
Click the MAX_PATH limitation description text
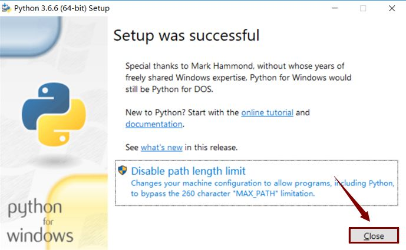coord(262,188)
